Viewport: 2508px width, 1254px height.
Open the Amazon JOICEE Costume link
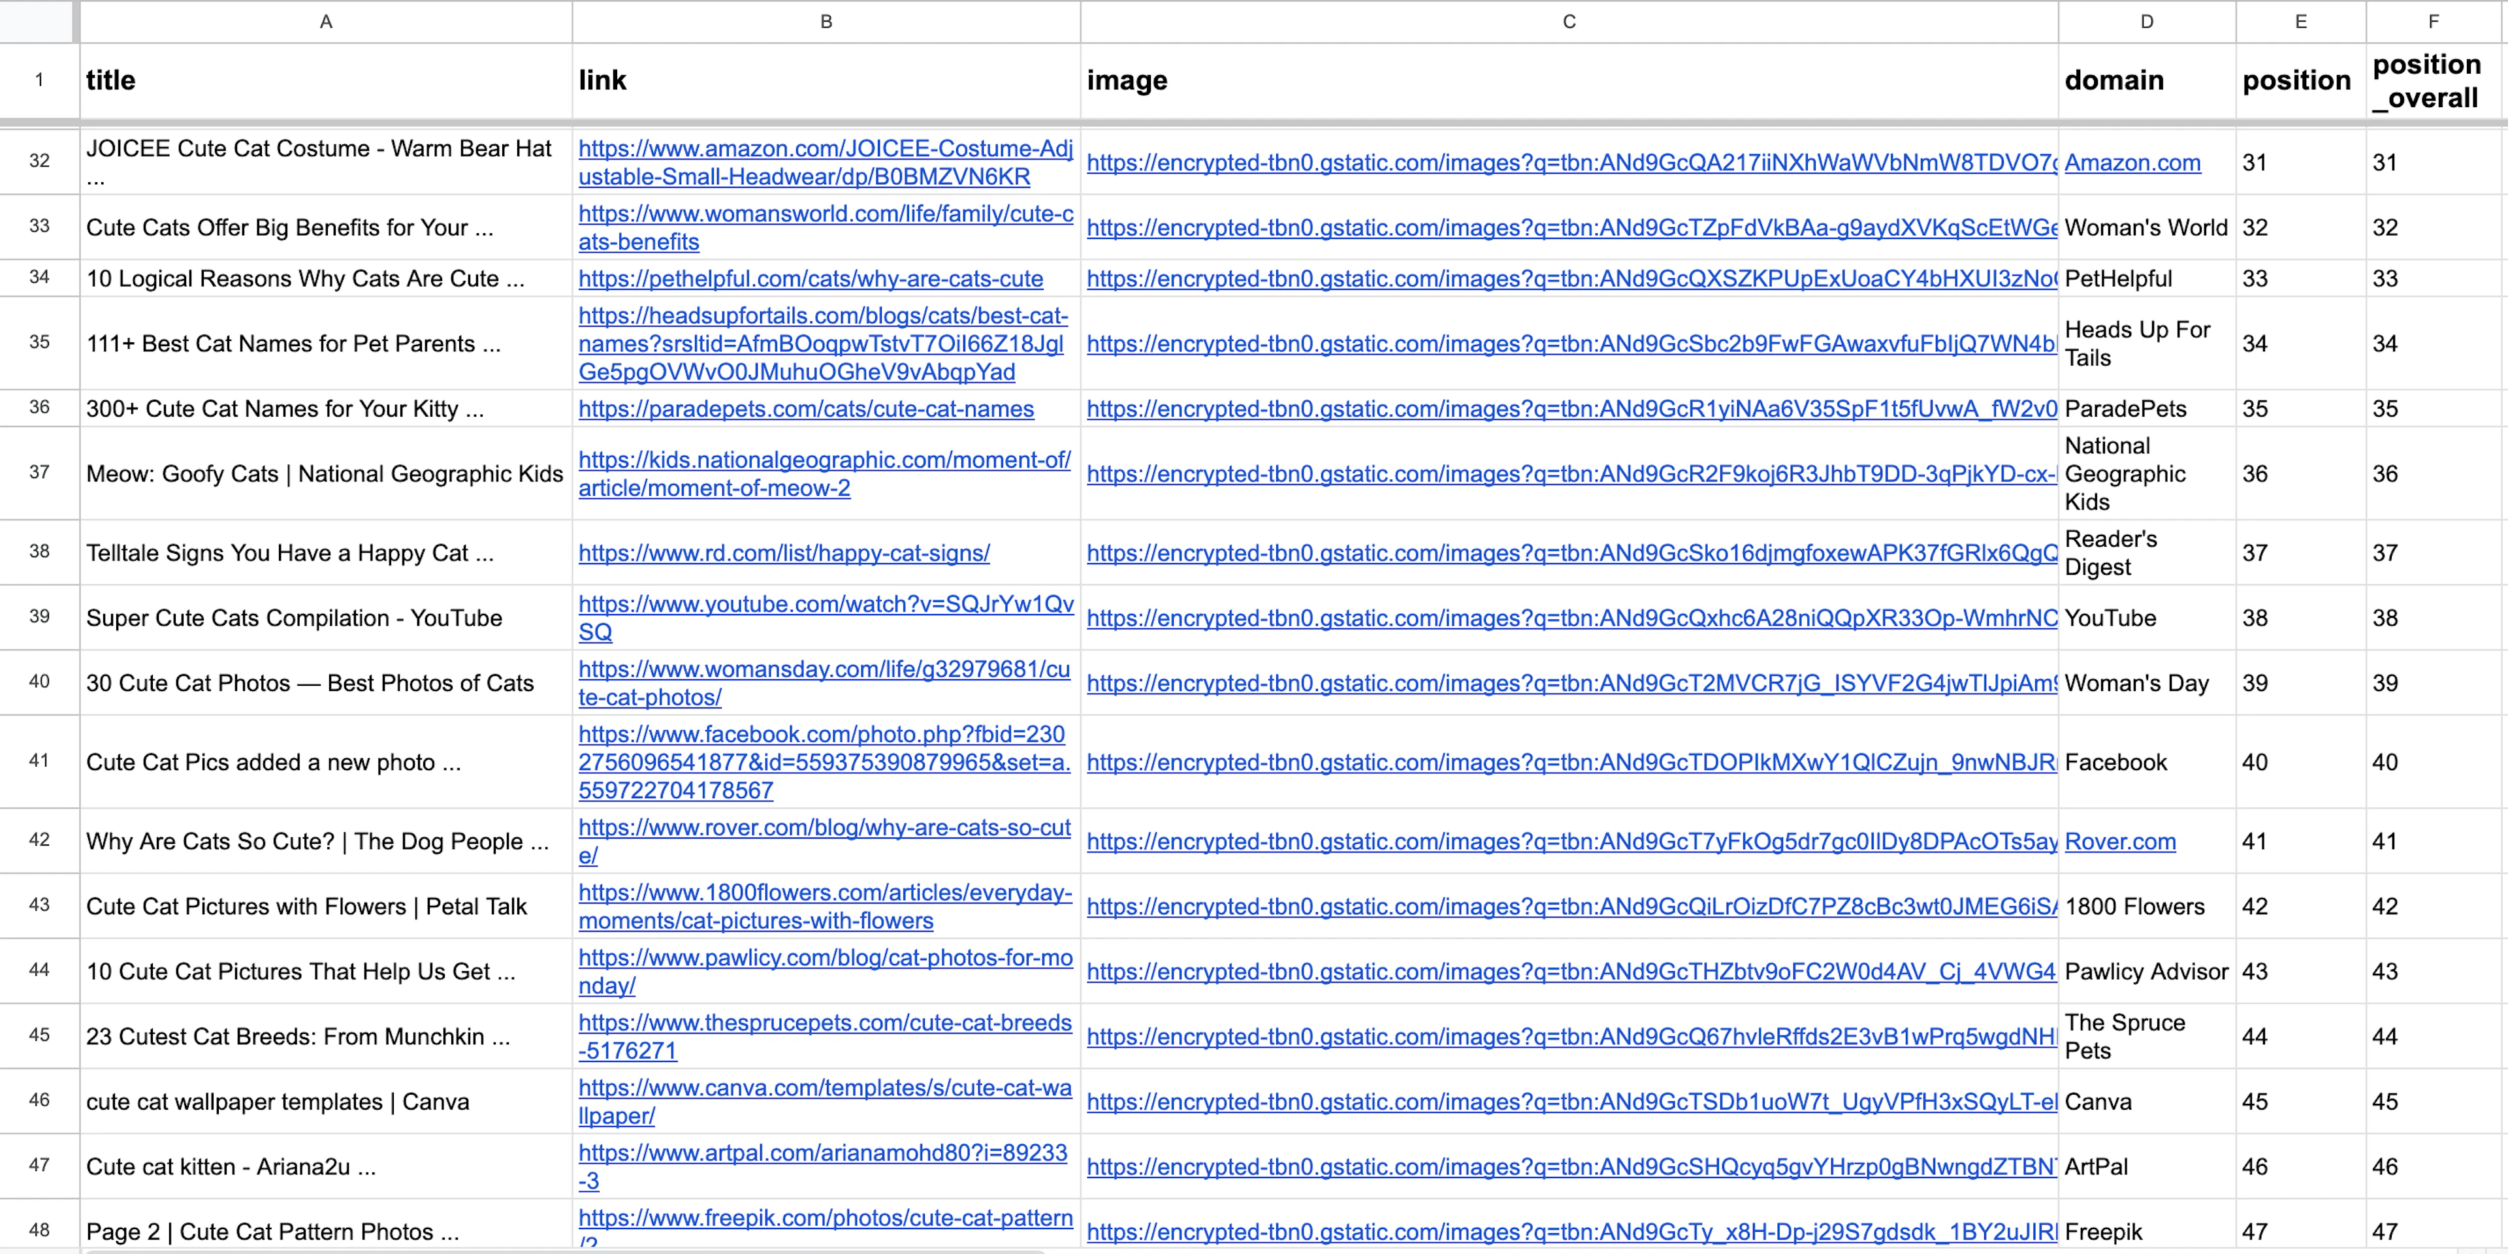826,163
